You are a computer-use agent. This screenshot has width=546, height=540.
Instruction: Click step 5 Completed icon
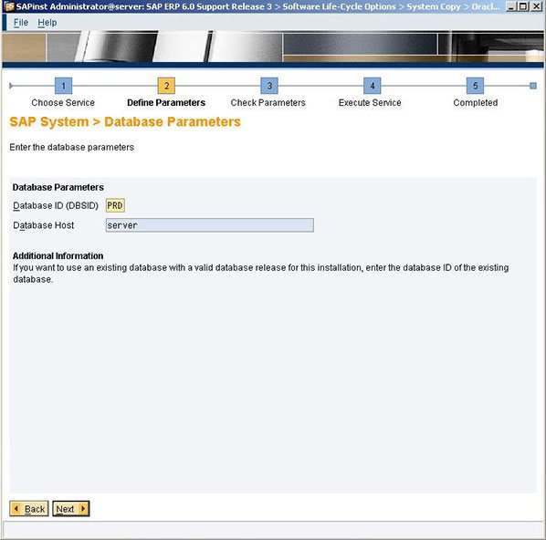point(476,86)
